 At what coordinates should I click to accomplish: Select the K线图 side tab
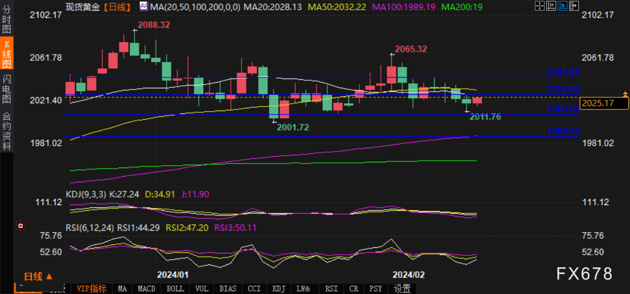tap(7, 54)
